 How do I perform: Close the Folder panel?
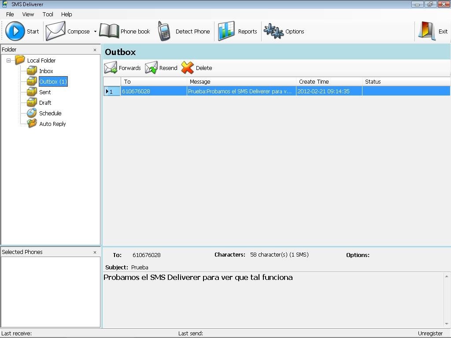coord(95,50)
